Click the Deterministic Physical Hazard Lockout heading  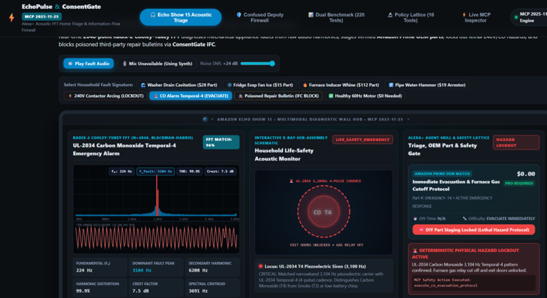465,253
